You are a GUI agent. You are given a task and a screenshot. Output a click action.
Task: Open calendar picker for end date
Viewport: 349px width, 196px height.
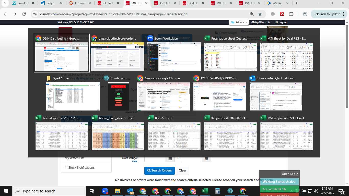click(207, 159)
